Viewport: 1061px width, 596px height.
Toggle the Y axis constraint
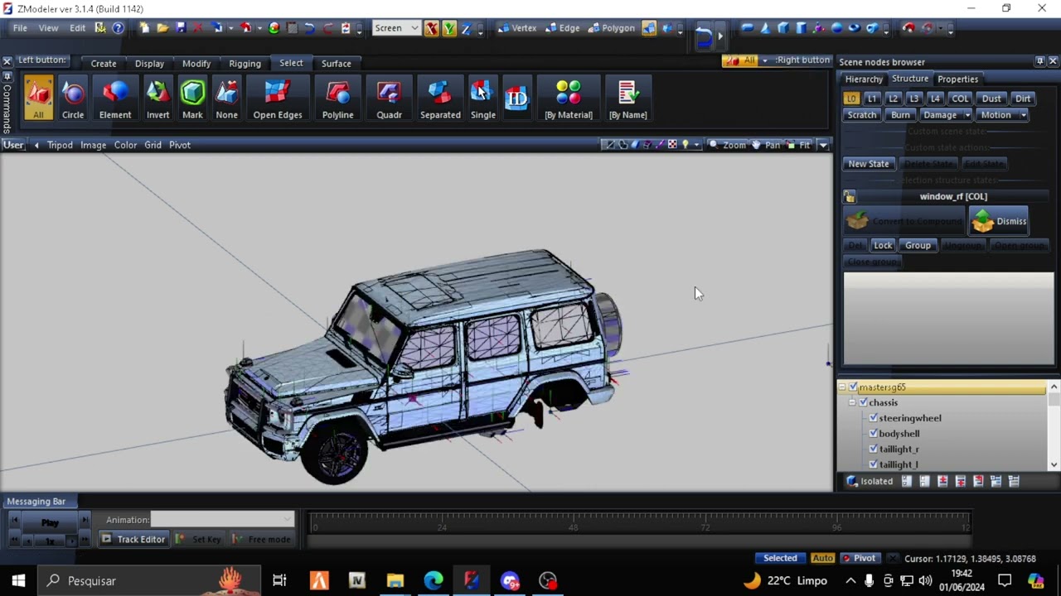tap(448, 28)
